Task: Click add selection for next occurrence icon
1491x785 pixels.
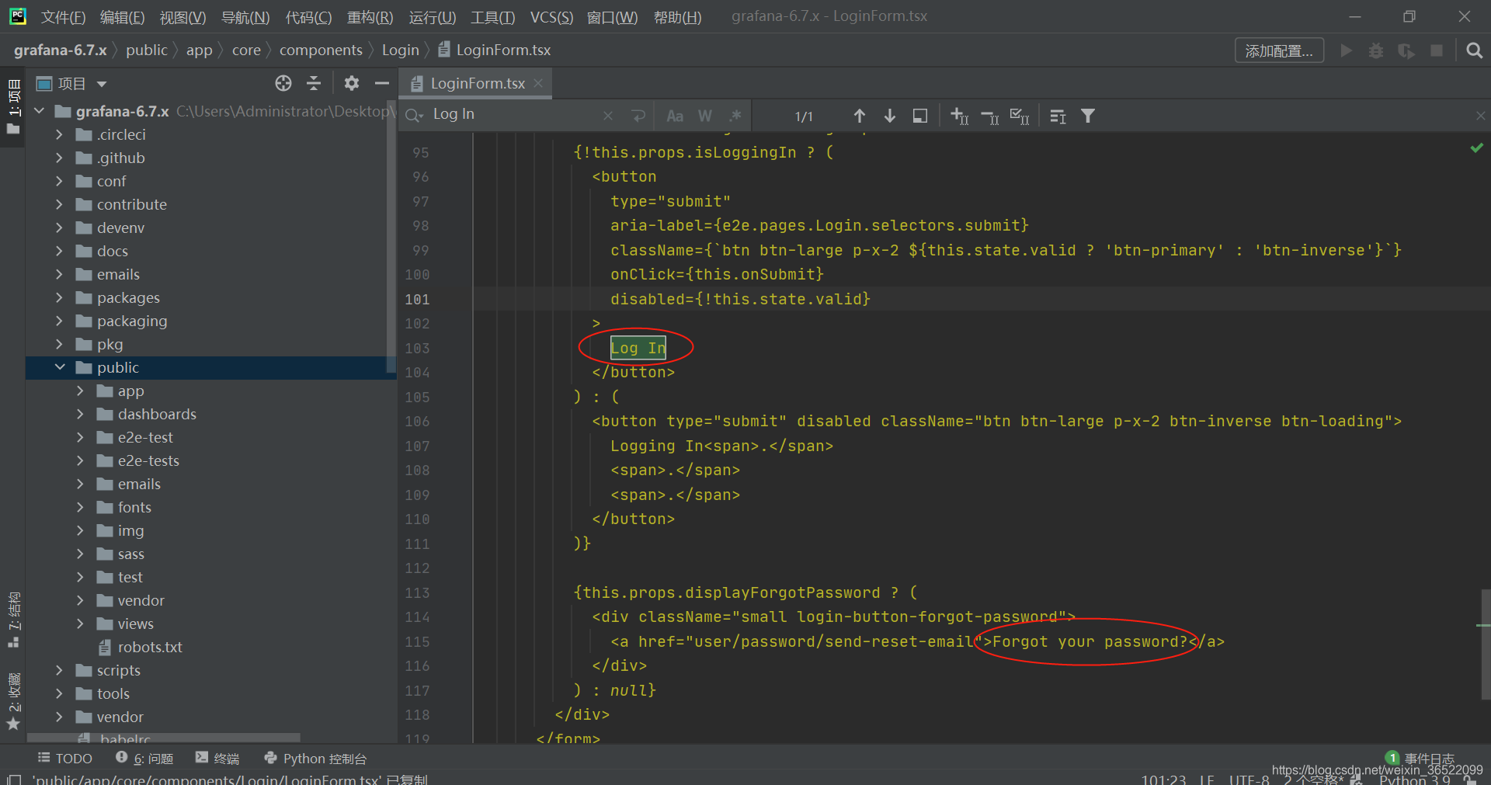Action: [x=960, y=116]
